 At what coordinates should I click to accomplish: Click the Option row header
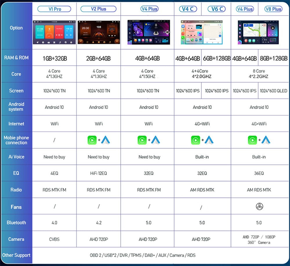16,28
